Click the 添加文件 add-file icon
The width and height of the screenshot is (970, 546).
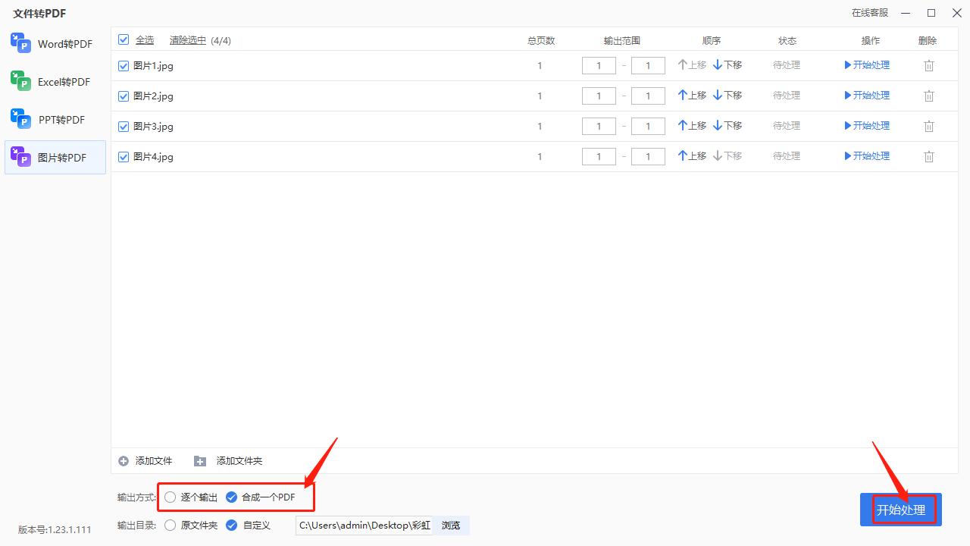coord(123,460)
